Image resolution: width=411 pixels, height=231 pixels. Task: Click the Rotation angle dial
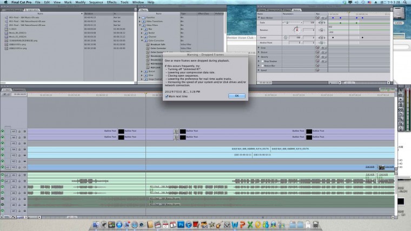[x=296, y=29]
